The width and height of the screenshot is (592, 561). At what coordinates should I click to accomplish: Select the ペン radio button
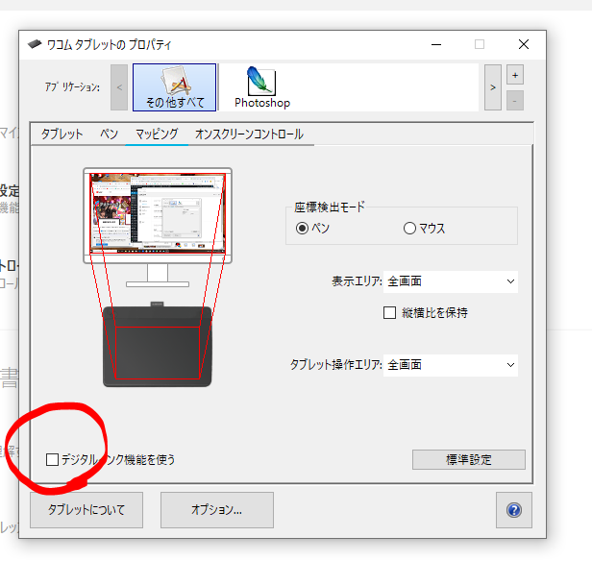tap(303, 229)
